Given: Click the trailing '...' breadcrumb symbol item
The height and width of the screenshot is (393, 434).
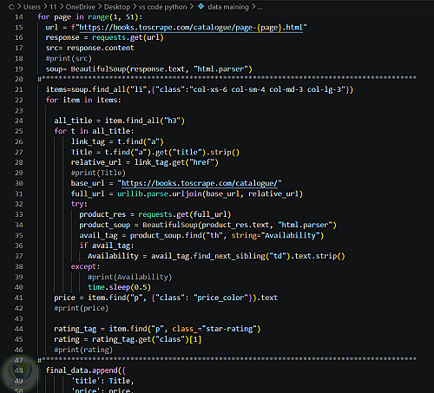Looking at the screenshot, I should [x=260, y=8].
